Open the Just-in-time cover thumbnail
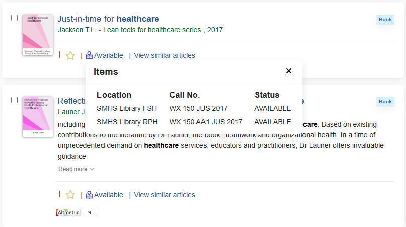The height and width of the screenshot is (227, 406). click(x=38, y=35)
